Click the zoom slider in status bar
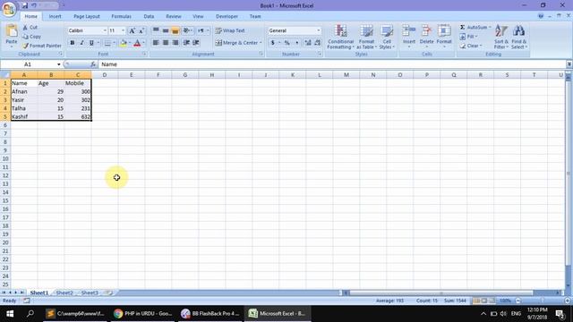Viewport: 573px width, 322px height. (543, 301)
